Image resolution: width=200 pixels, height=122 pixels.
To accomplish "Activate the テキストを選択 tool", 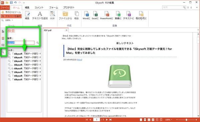I will 11,16.
